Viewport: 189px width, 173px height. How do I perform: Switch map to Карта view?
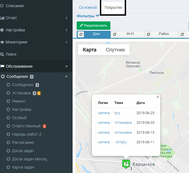coord(90,50)
